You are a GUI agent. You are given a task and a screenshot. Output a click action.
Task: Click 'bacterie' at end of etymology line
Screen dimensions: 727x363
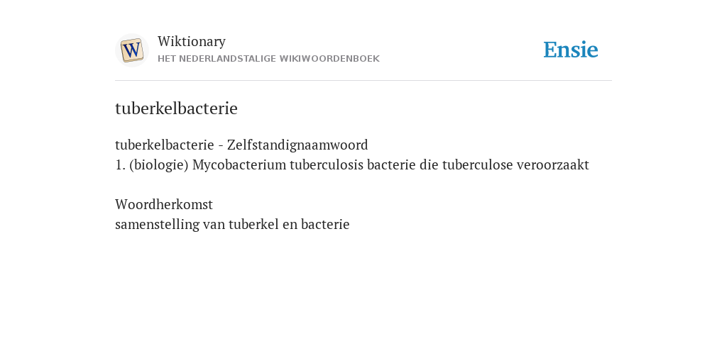(325, 224)
